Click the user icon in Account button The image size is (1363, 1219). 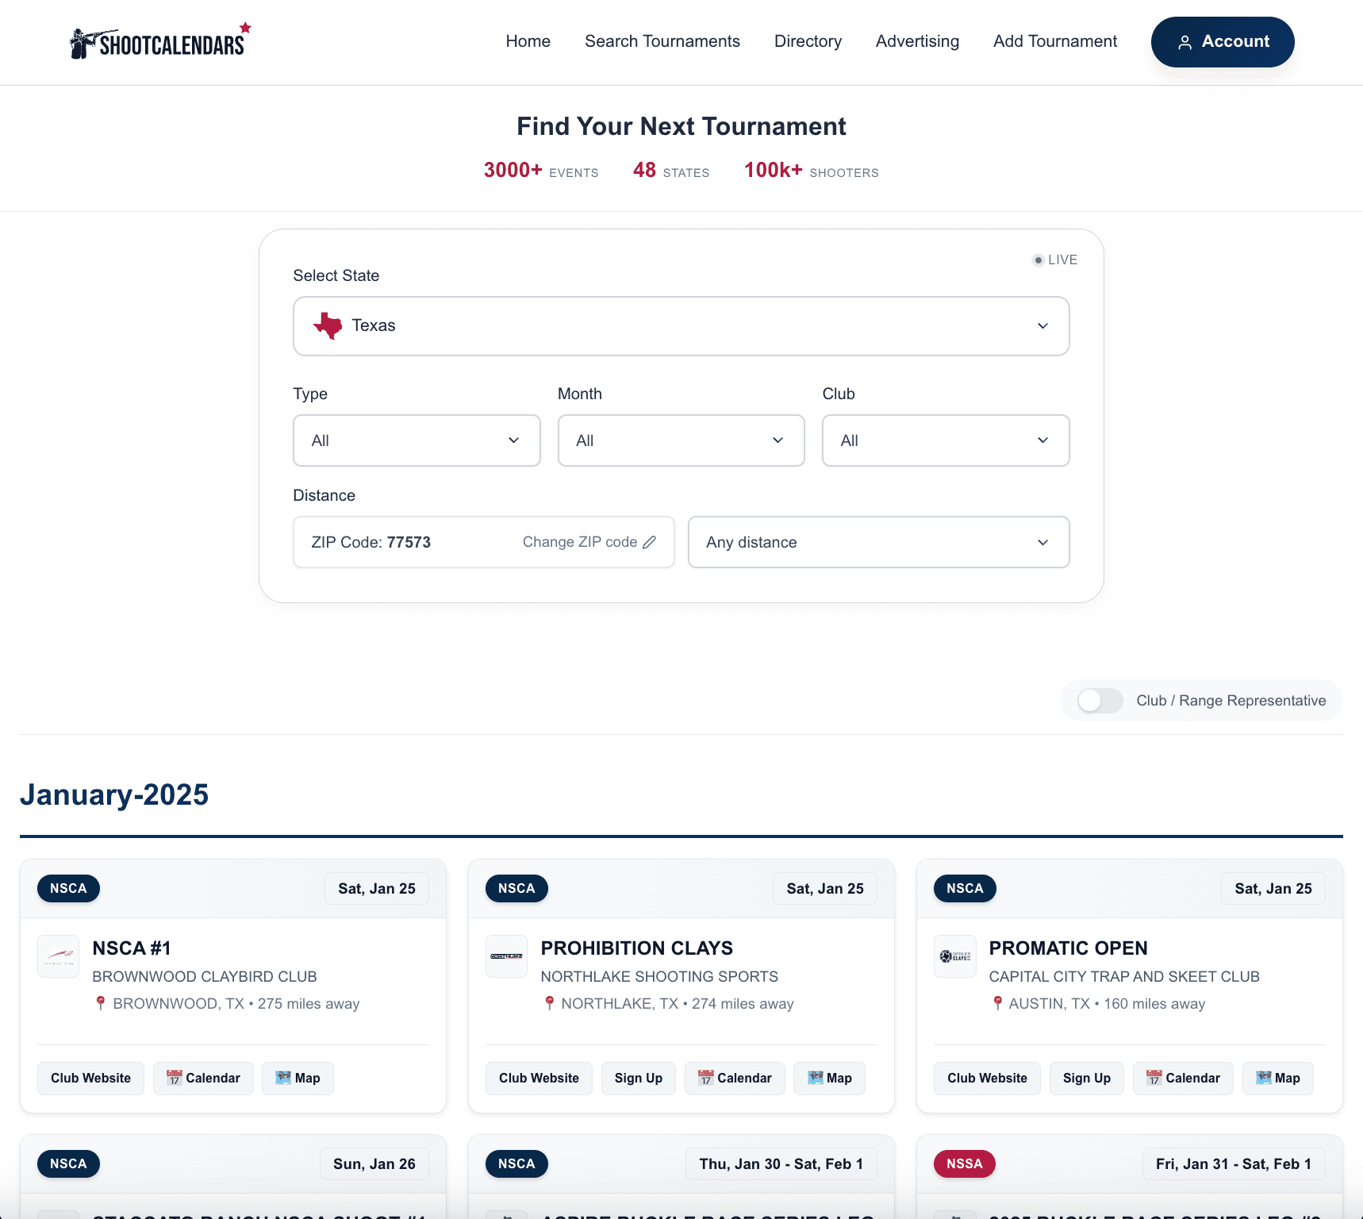[1184, 42]
